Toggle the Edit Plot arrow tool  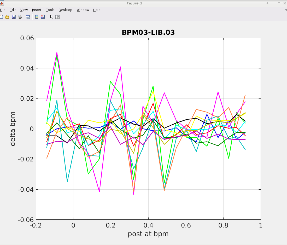51,17
